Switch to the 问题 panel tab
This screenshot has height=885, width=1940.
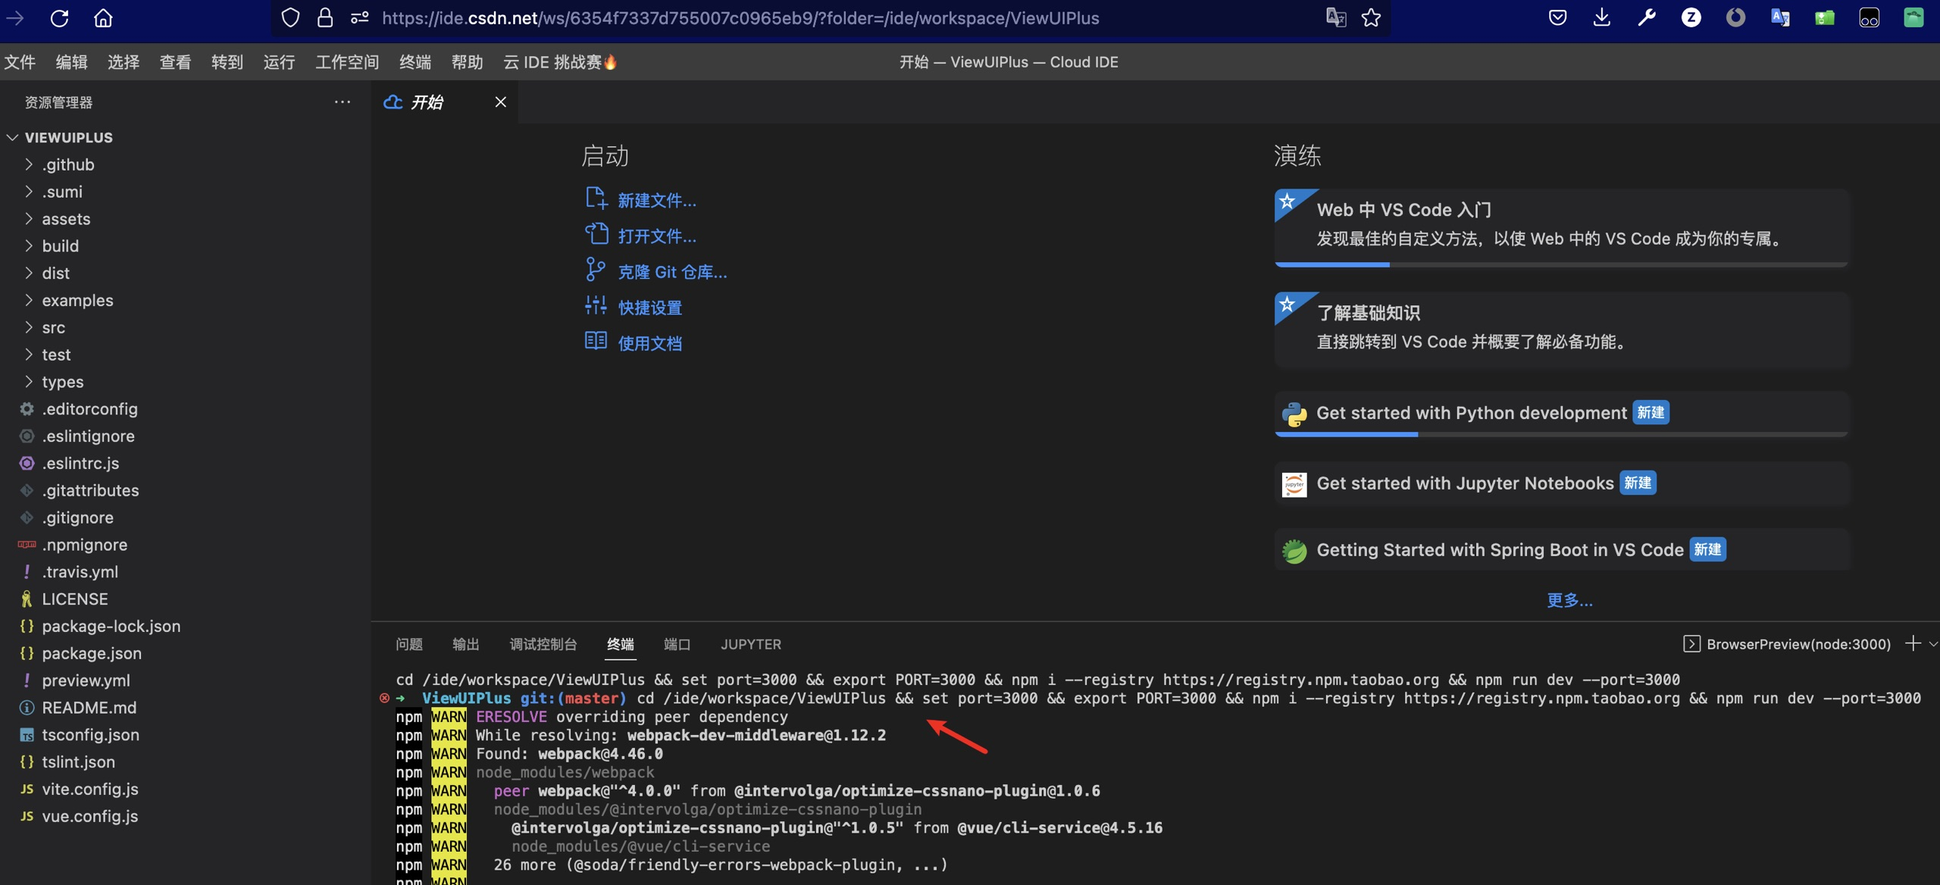point(409,644)
